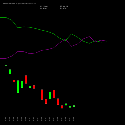
Task: Select the green candlestick above 23 Jun
Action: coord(10,72)
